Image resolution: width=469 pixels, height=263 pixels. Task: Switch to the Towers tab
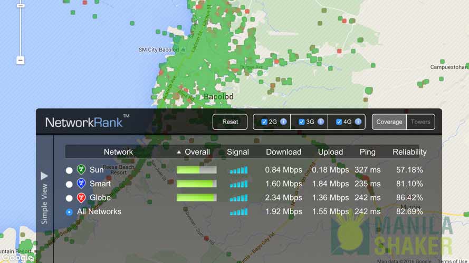[x=420, y=122]
